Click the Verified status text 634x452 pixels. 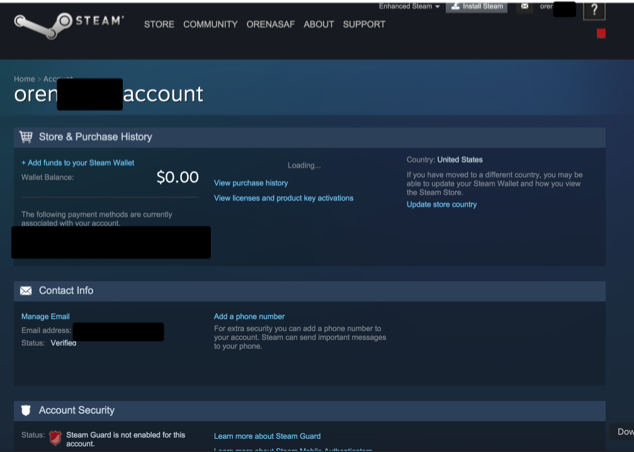[64, 343]
